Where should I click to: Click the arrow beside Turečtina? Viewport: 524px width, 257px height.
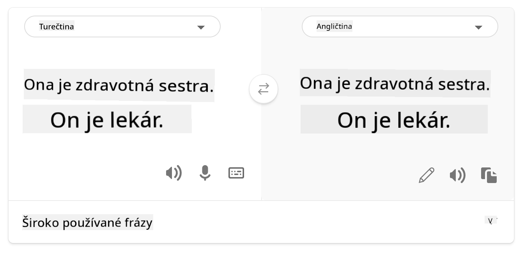tap(201, 27)
